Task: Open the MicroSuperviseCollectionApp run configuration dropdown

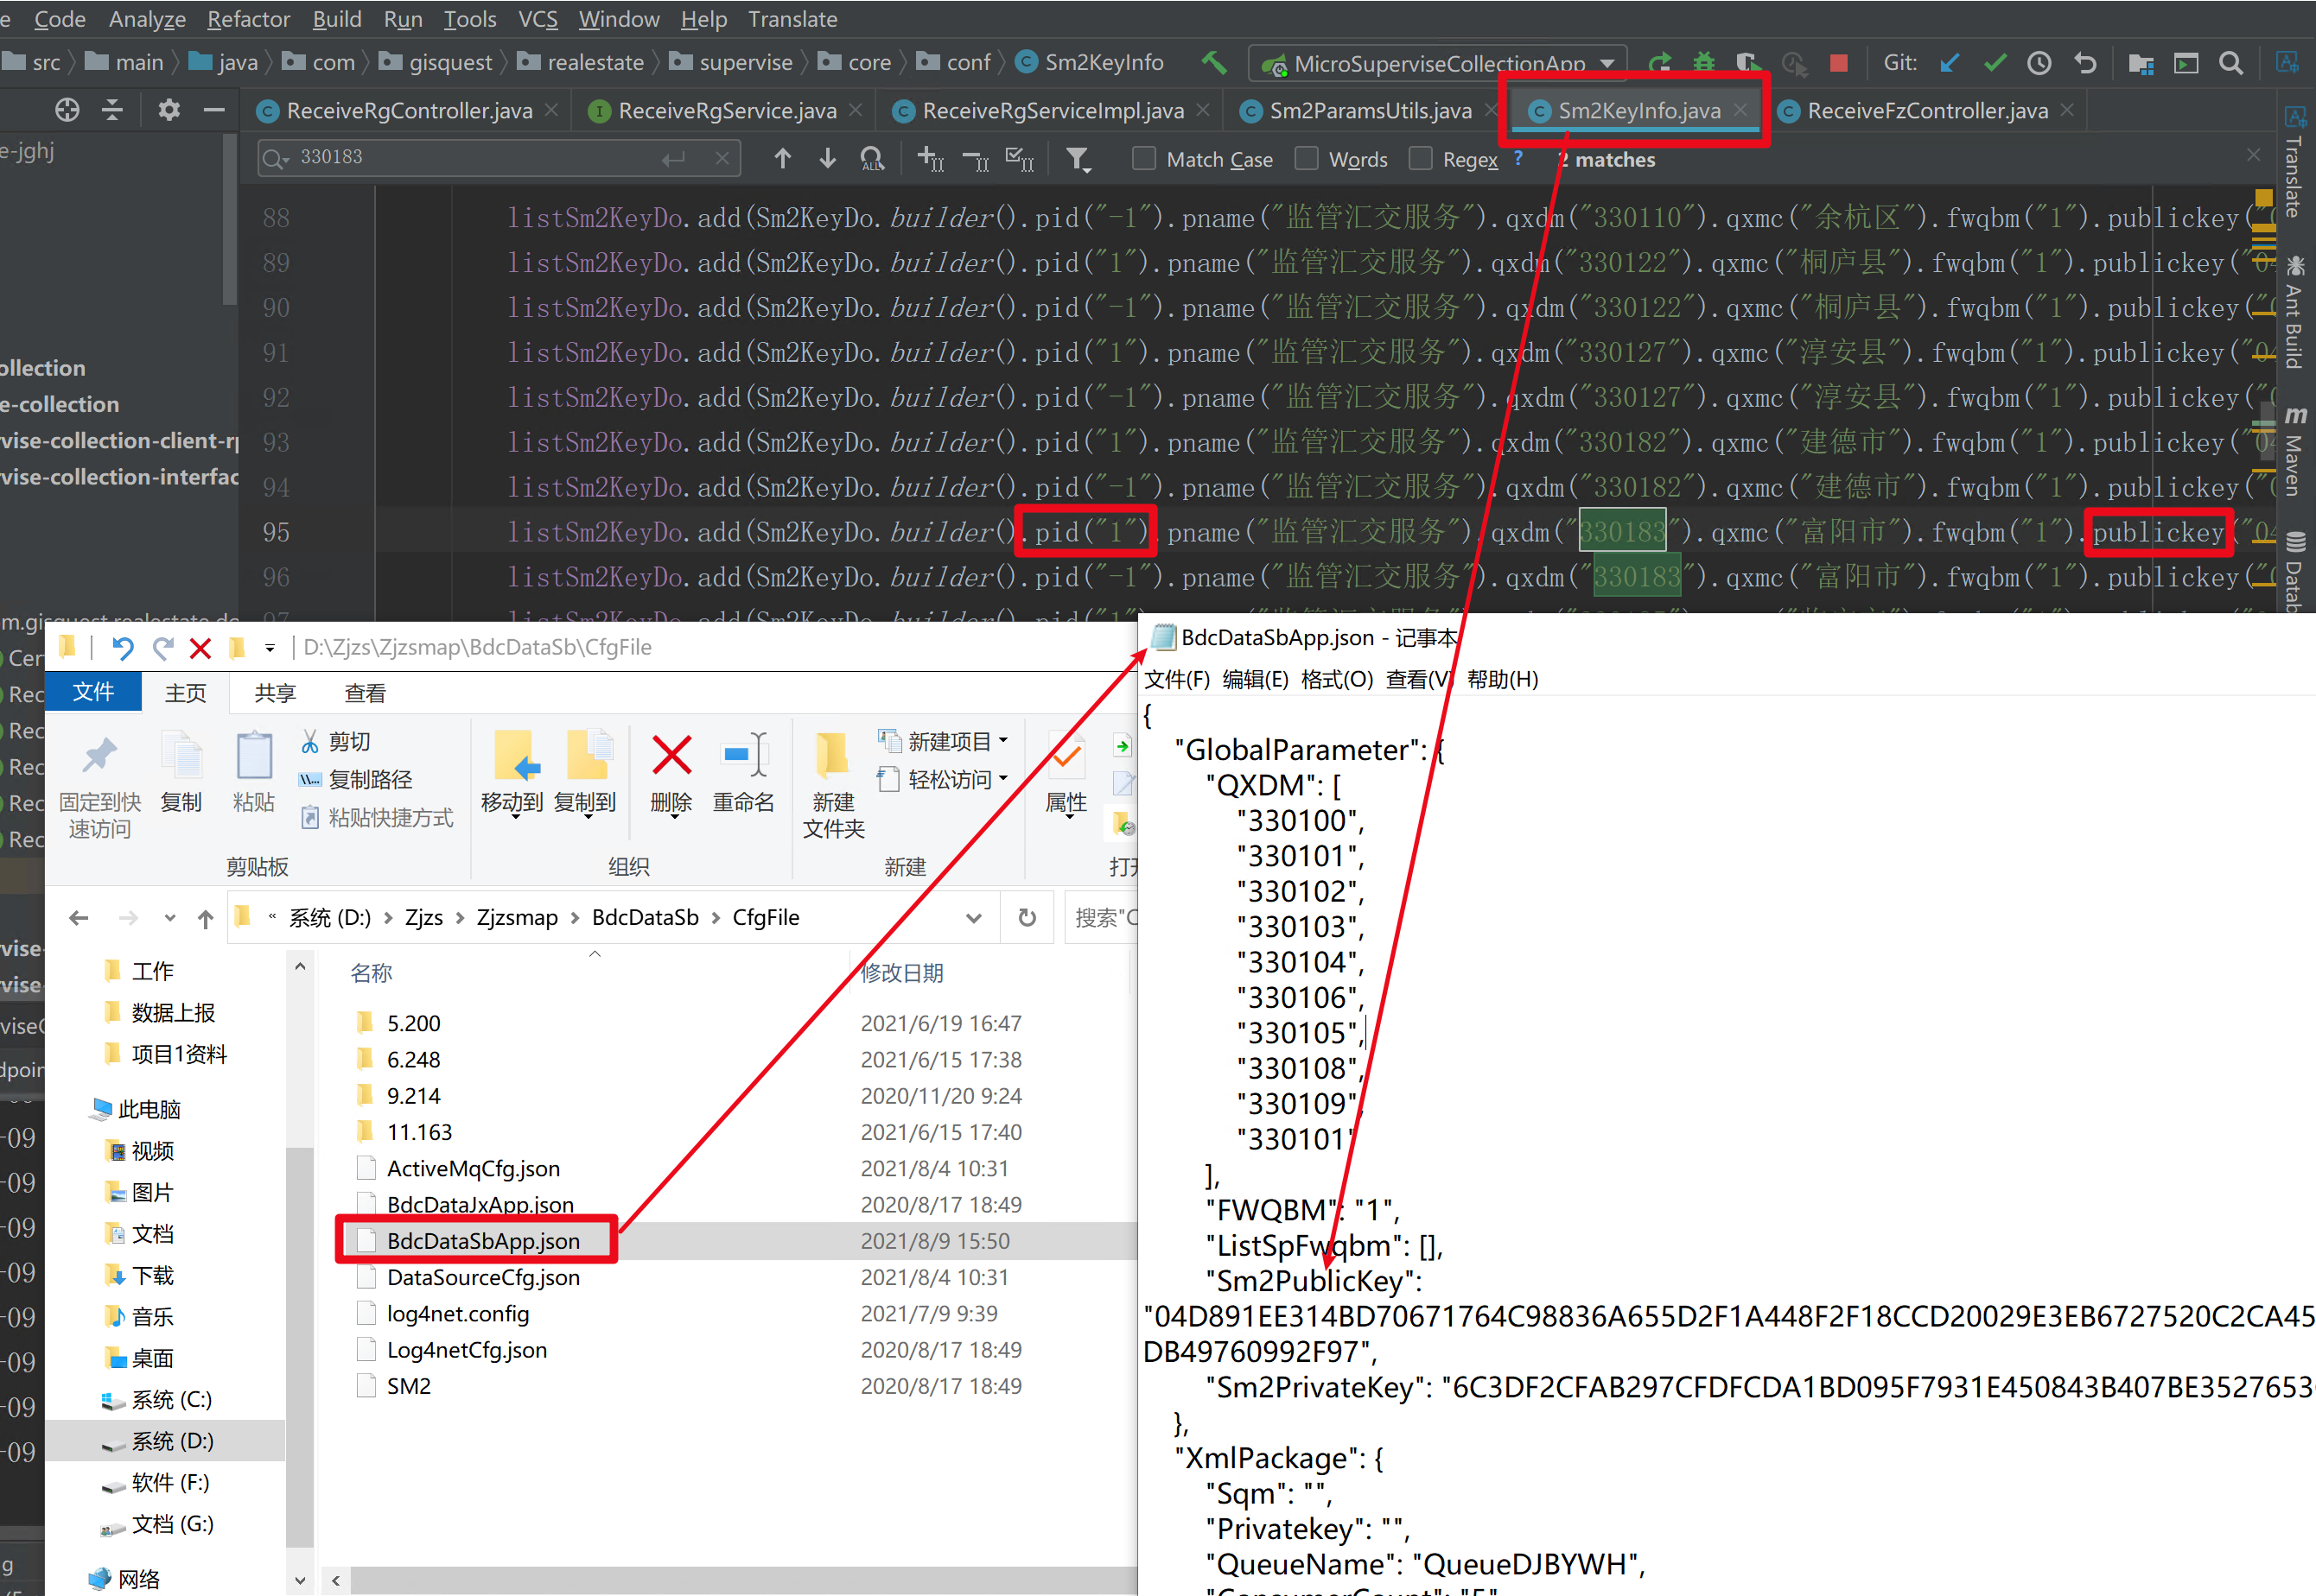Action: coord(1607,63)
